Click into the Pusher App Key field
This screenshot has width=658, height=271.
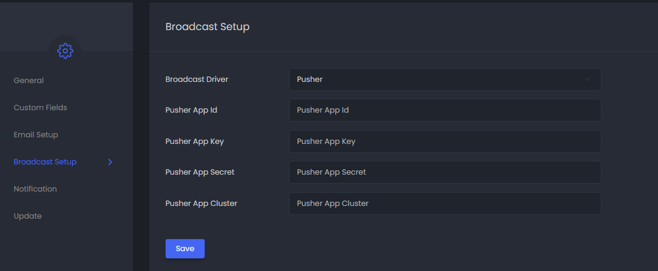[444, 142]
